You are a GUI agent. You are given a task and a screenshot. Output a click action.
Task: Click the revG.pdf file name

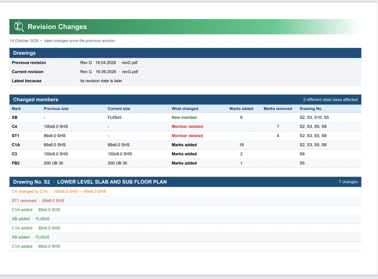pos(130,72)
